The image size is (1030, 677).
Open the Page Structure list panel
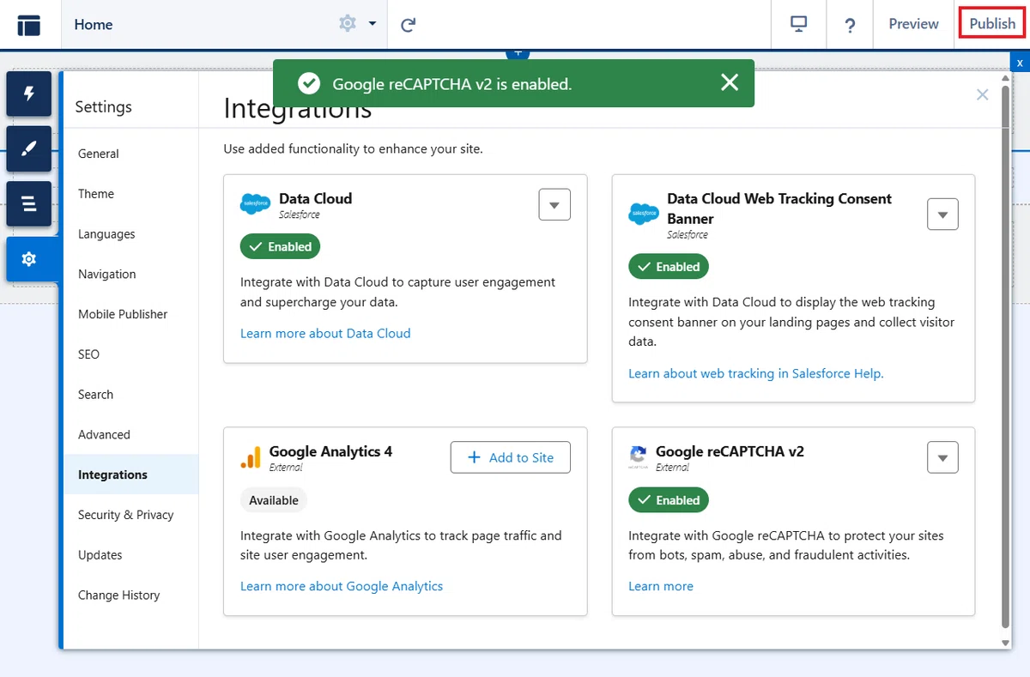tap(29, 203)
